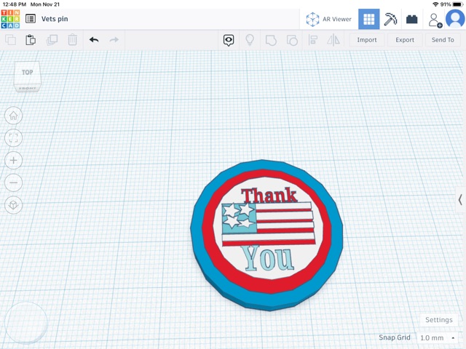The height and width of the screenshot is (349, 466).
Task: Open the Snap Grid 1.0 mm dropdown
Action: coord(437,337)
